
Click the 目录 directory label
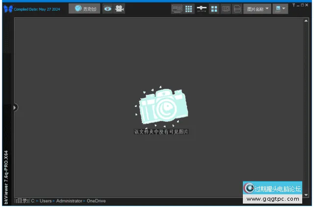pos(22,201)
